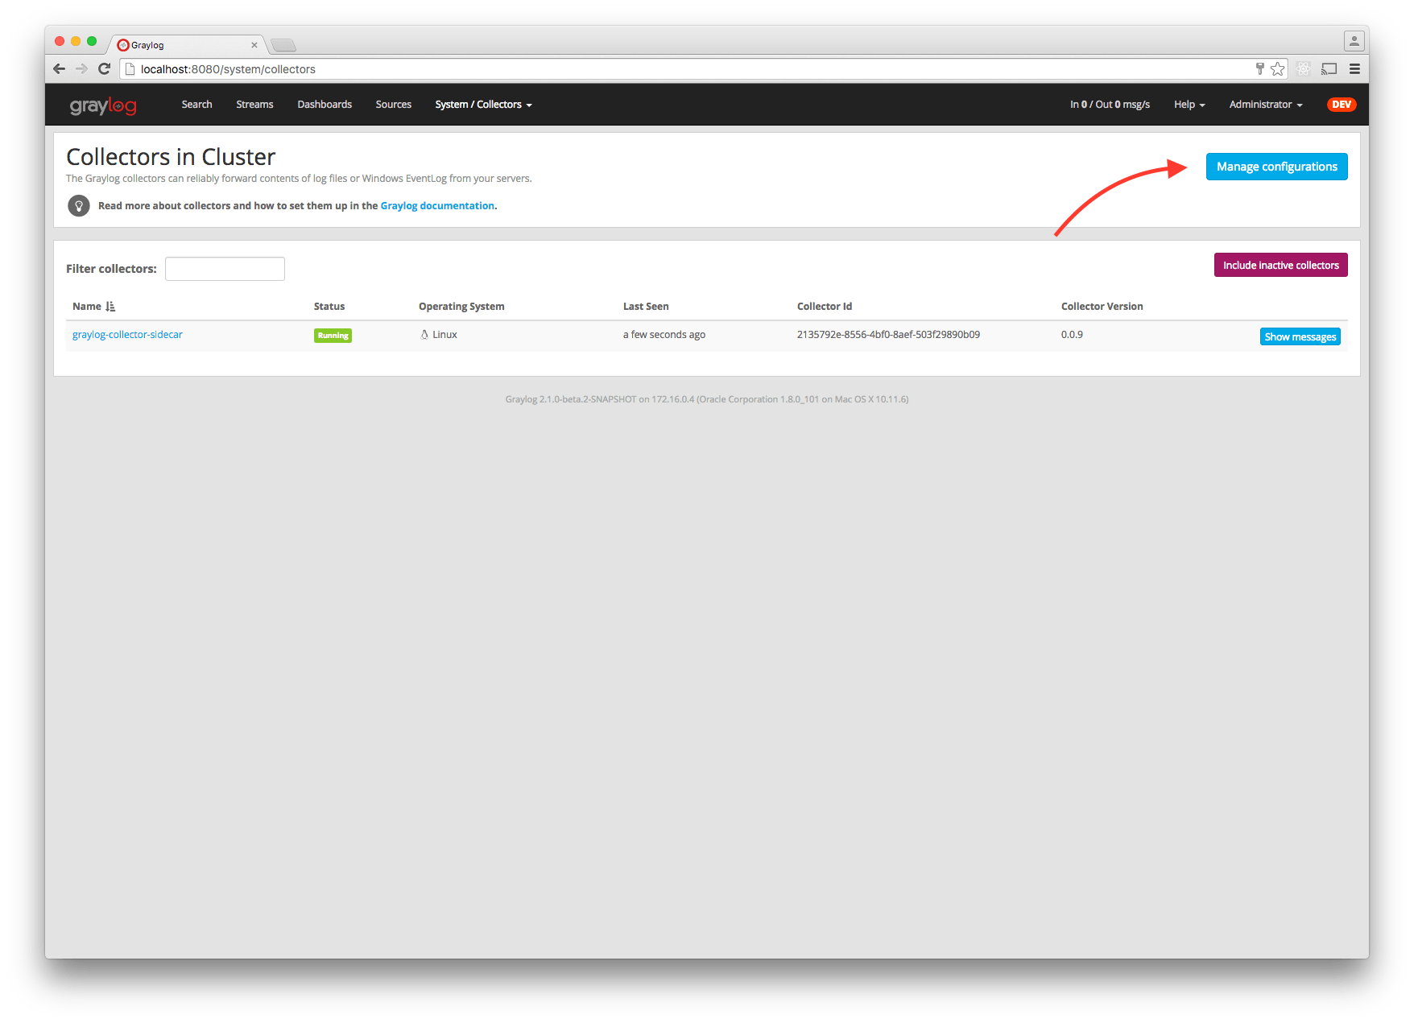Click the Graylog logo in navbar
This screenshot has height=1023, width=1414.
(x=103, y=105)
